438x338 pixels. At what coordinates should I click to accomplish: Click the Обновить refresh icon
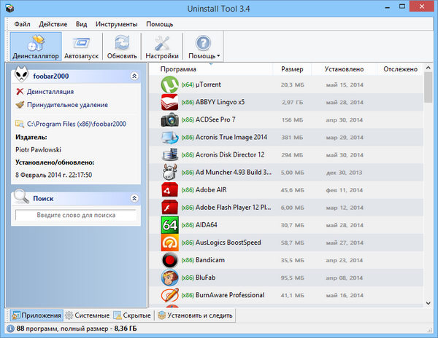121,42
